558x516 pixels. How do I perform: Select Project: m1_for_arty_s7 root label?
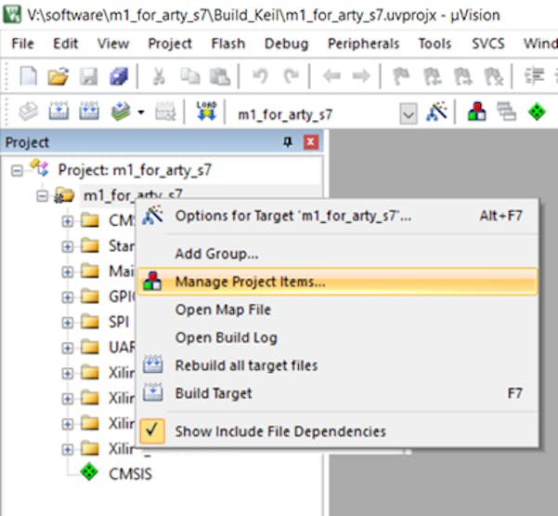click(135, 170)
